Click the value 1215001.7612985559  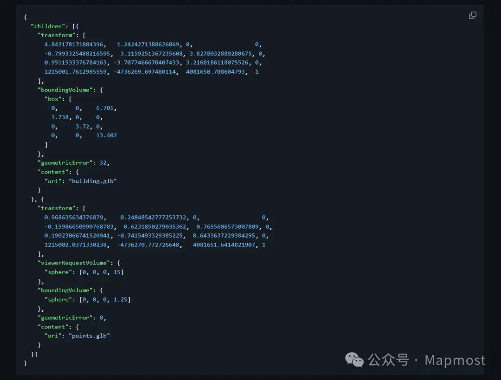[x=76, y=72]
